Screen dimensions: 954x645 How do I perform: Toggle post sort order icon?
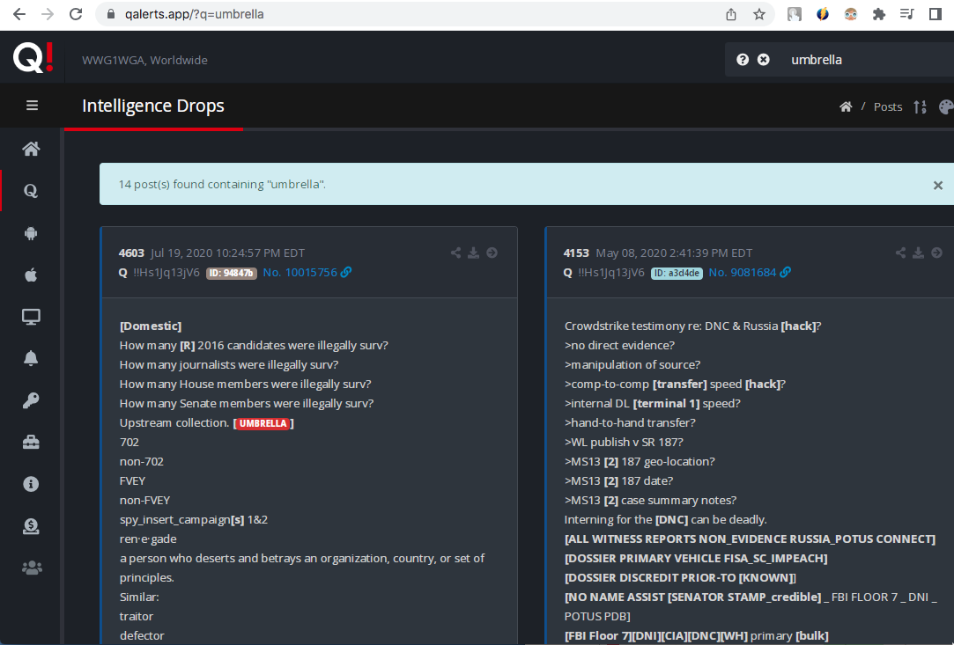tap(920, 107)
